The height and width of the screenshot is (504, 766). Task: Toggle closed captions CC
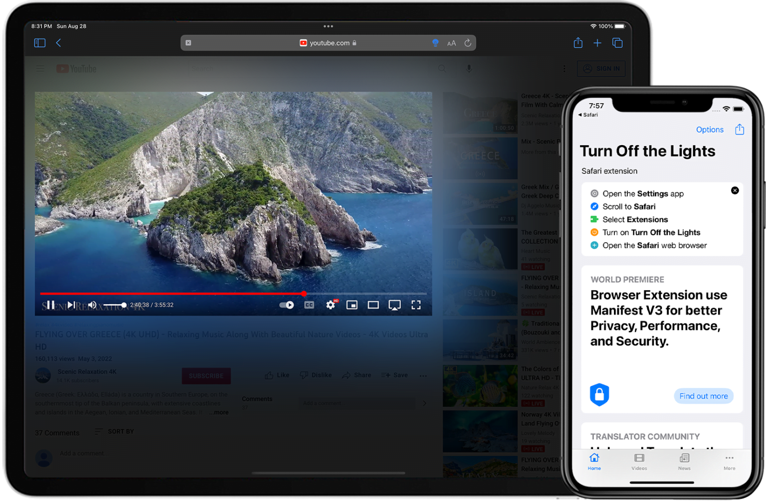pos(309,305)
